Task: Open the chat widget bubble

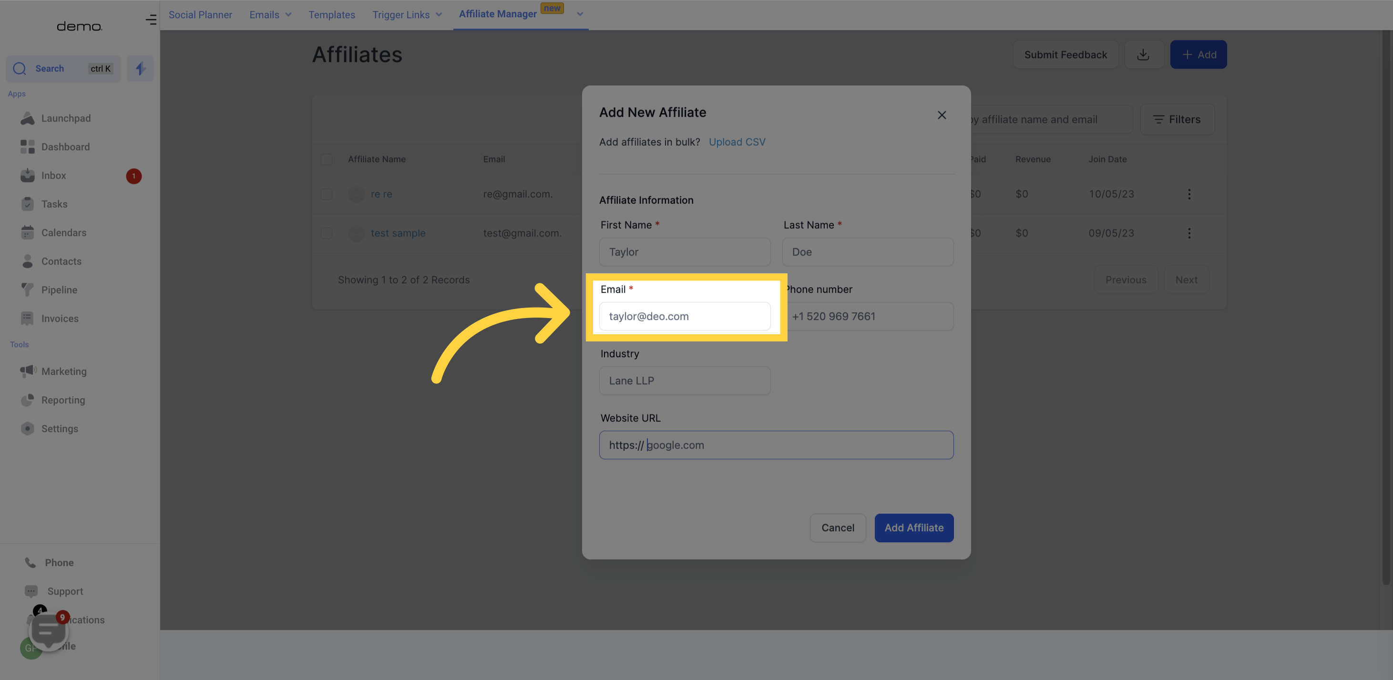Action: [49, 631]
